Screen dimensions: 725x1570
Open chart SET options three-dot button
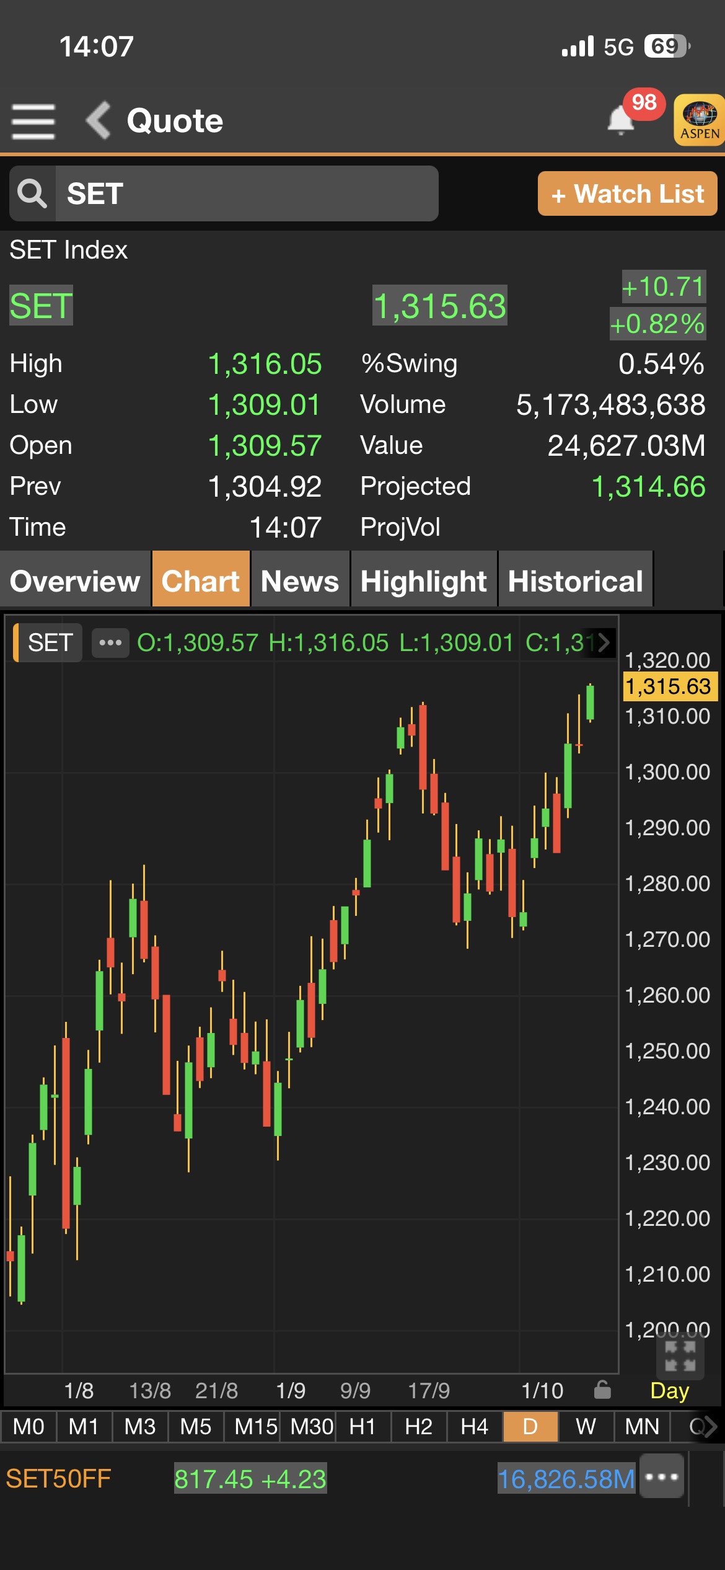pyautogui.click(x=110, y=642)
